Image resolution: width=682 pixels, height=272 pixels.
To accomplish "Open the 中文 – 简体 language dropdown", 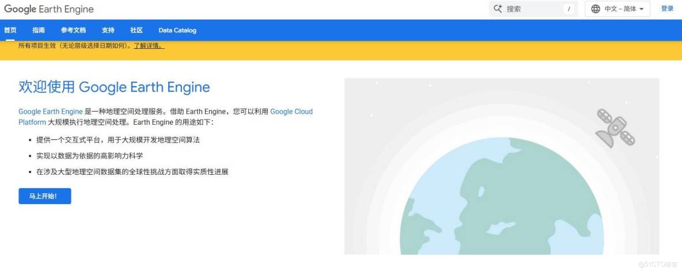I will [x=617, y=9].
